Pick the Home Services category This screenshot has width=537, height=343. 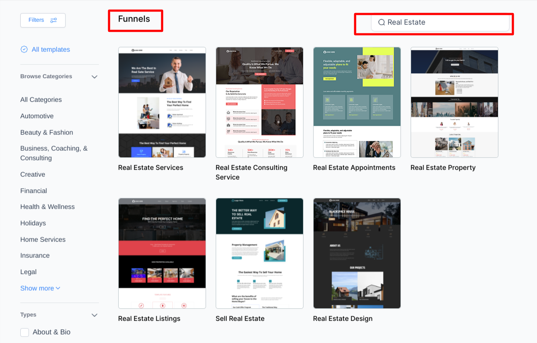[43, 240]
